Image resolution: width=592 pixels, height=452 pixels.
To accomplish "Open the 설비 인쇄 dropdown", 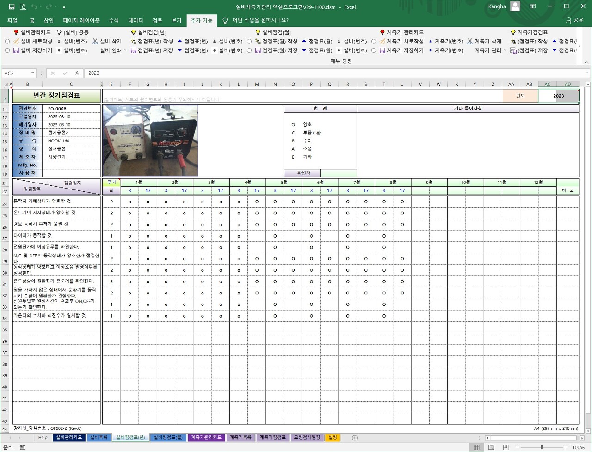I will tap(125, 50).
